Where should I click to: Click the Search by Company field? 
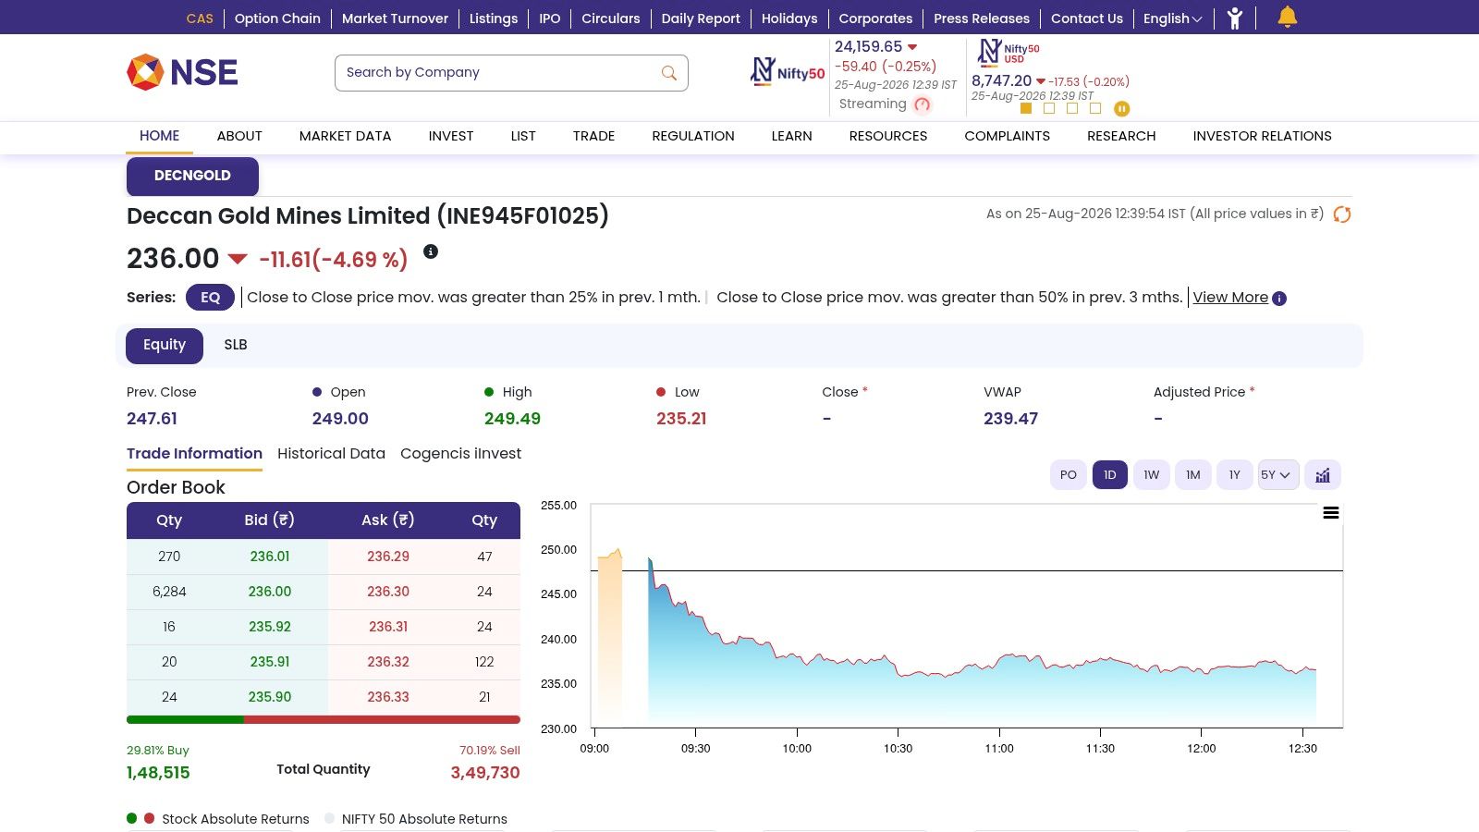(x=511, y=73)
